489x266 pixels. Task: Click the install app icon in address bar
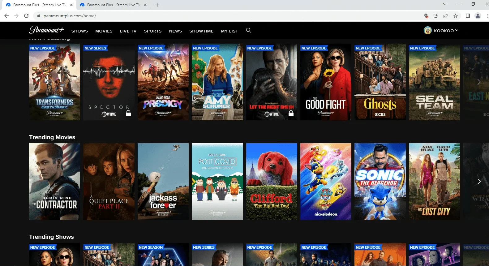tap(436, 16)
